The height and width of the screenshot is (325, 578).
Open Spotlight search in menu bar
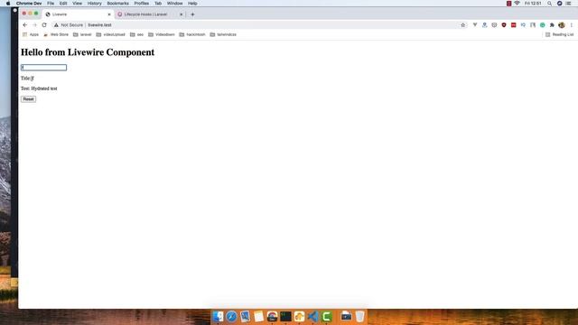tap(550, 4)
